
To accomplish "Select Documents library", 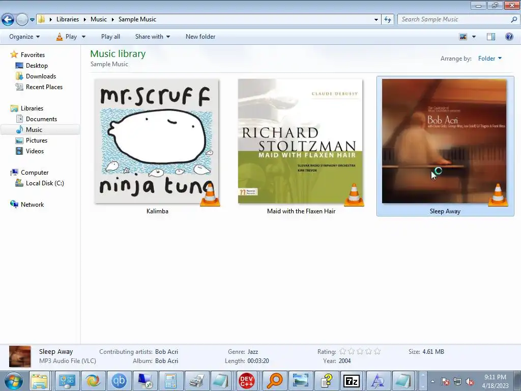I will [x=41, y=119].
